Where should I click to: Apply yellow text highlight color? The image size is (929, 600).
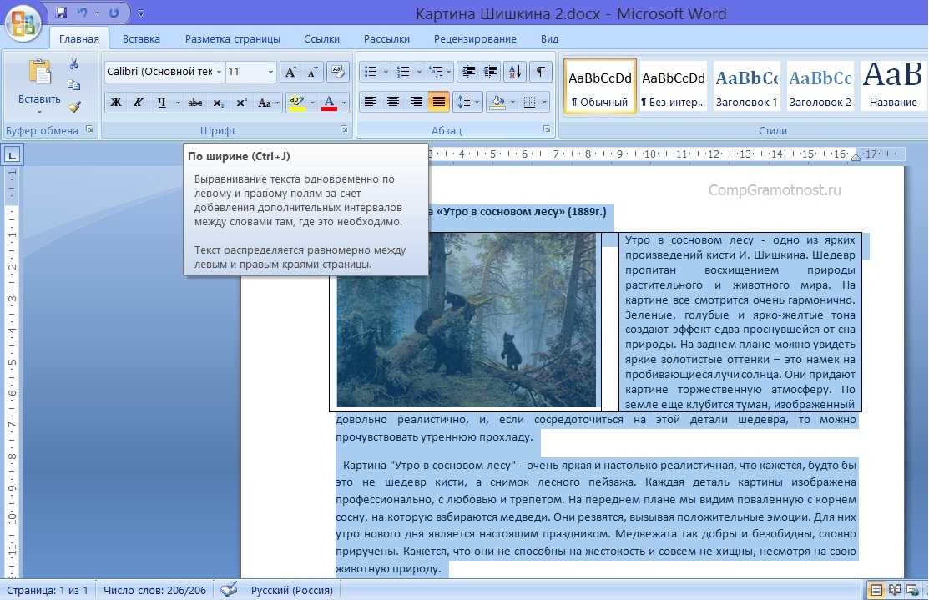tap(295, 103)
